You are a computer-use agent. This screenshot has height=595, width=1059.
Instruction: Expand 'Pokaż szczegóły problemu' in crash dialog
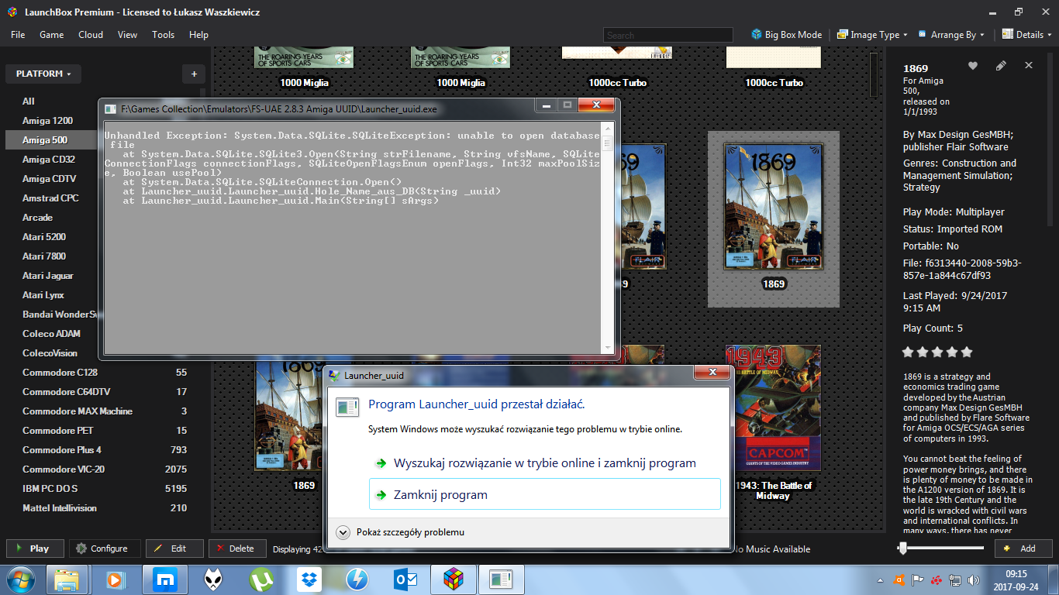tap(402, 532)
